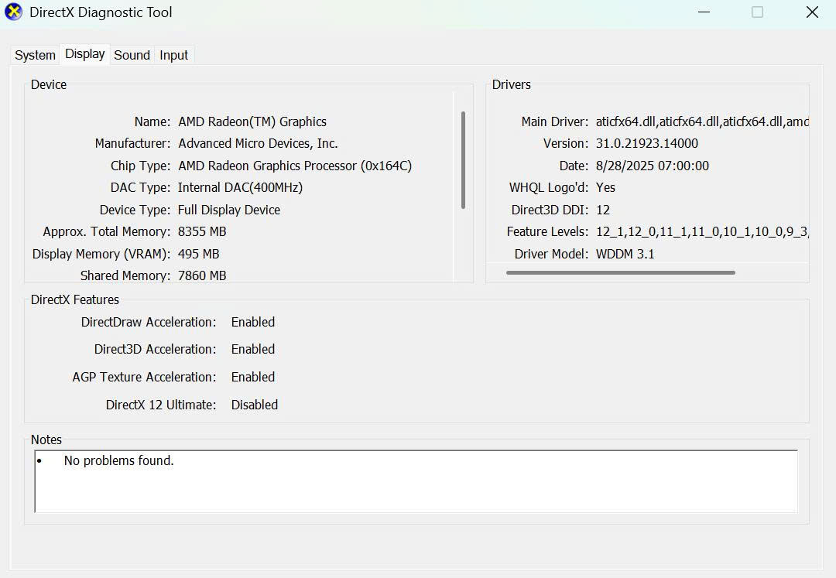Click the Display Memory (VRAM) label
This screenshot has width=836, height=578.
pos(101,255)
